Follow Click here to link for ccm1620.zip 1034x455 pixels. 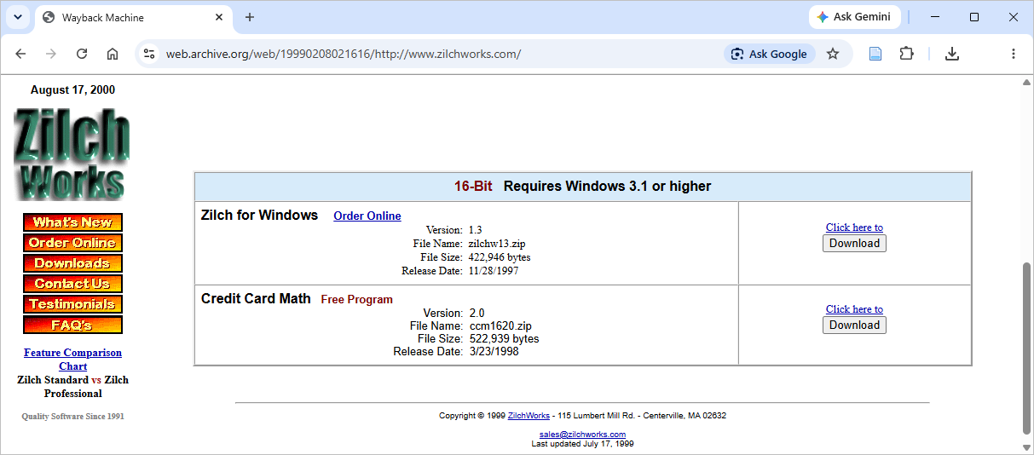coord(854,309)
